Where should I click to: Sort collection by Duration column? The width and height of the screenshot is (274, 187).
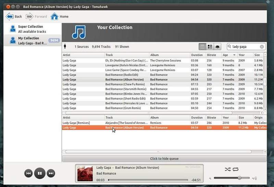[198, 55]
